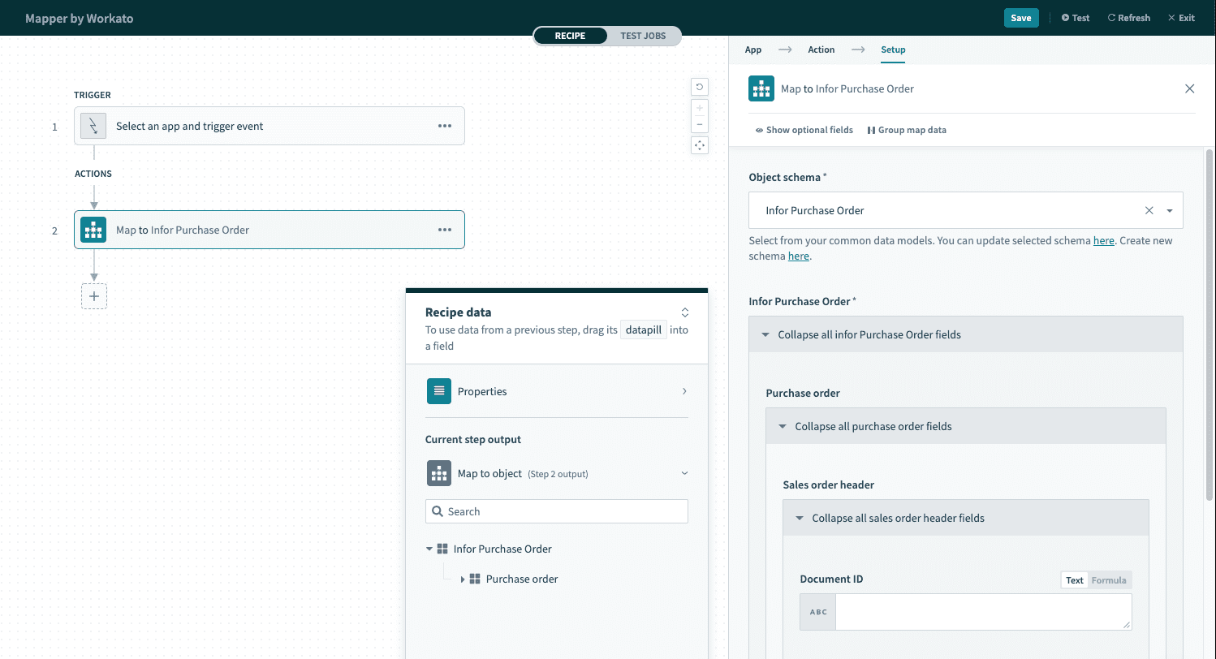Image resolution: width=1216 pixels, height=659 pixels.
Task: Clear the selected Object schema value
Action: [x=1149, y=210]
